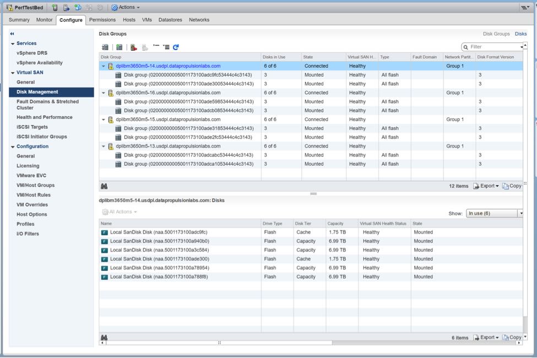Click the Refresh icon in the Disk Groups toolbar

[175, 47]
